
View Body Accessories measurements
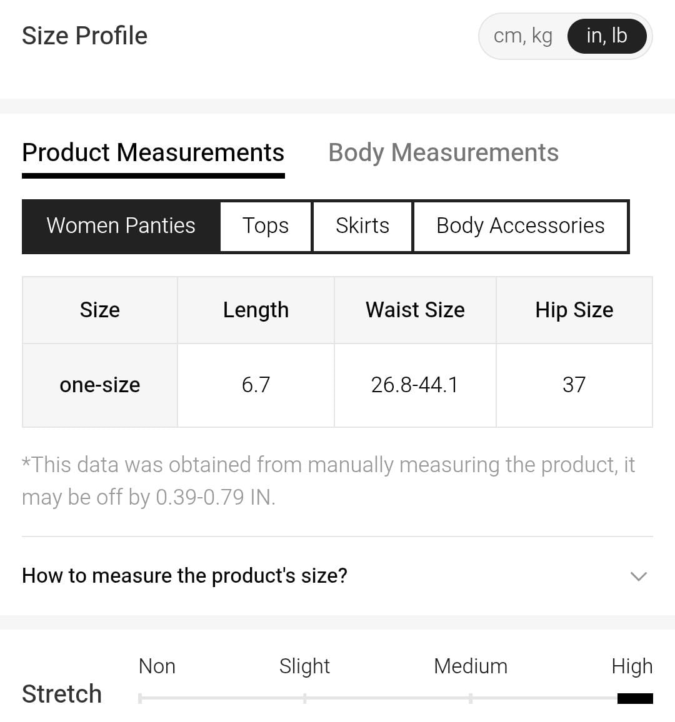point(521,226)
